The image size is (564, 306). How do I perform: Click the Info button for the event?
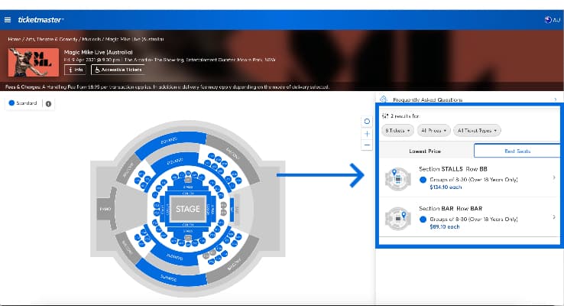(75, 70)
